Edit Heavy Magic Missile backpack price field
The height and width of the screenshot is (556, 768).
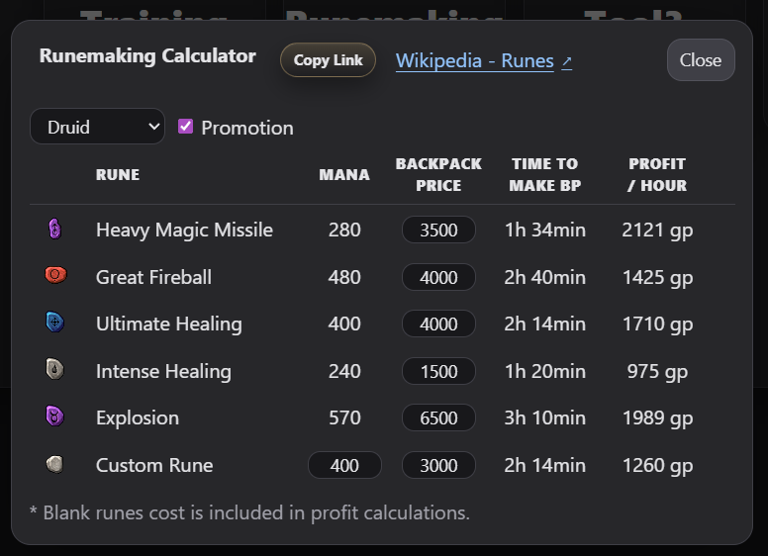pyautogui.click(x=438, y=231)
